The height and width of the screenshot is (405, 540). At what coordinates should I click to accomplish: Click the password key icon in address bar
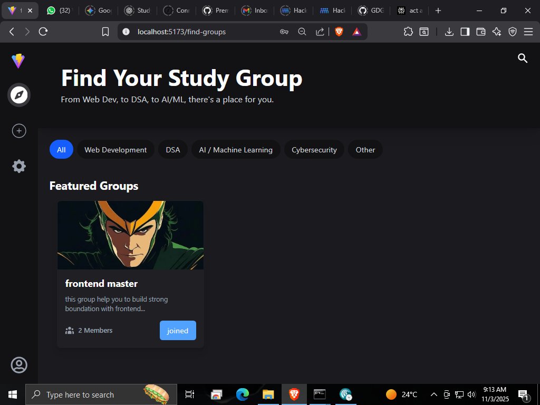(x=284, y=32)
